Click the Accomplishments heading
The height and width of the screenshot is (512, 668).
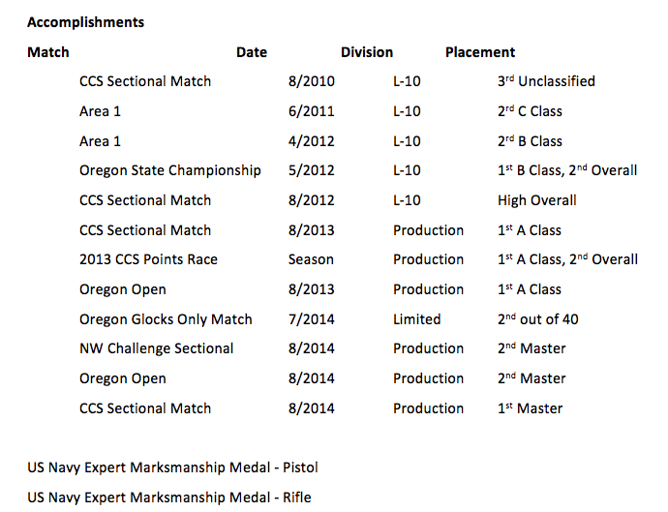pyautogui.click(x=85, y=22)
